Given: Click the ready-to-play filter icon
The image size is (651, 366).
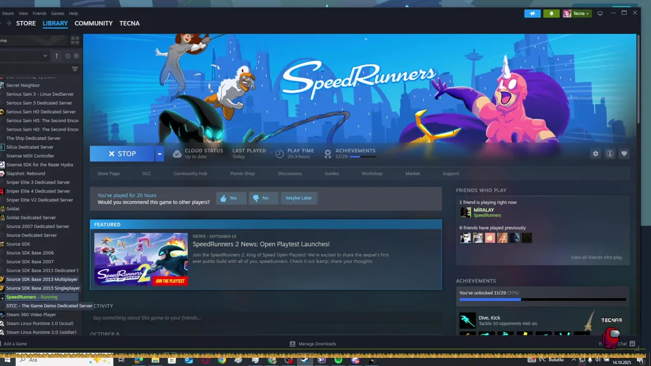Looking at the screenshot, I should (x=76, y=56).
